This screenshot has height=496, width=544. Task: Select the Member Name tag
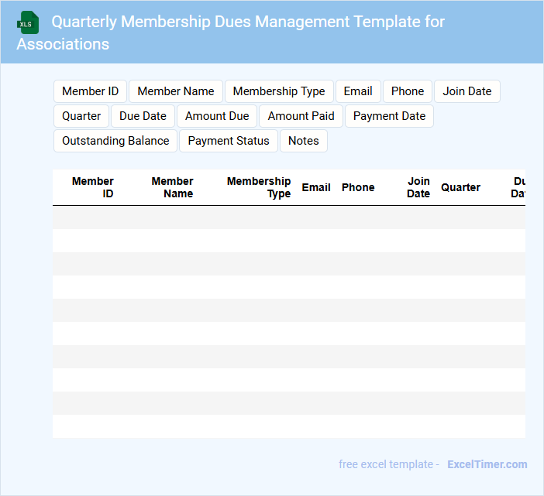coord(176,91)
